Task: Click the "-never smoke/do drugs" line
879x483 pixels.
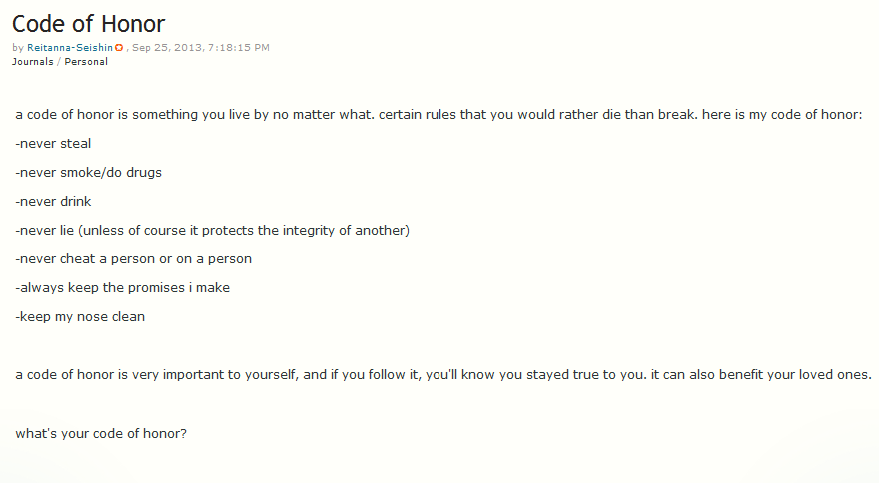Action: coord(89,173)
